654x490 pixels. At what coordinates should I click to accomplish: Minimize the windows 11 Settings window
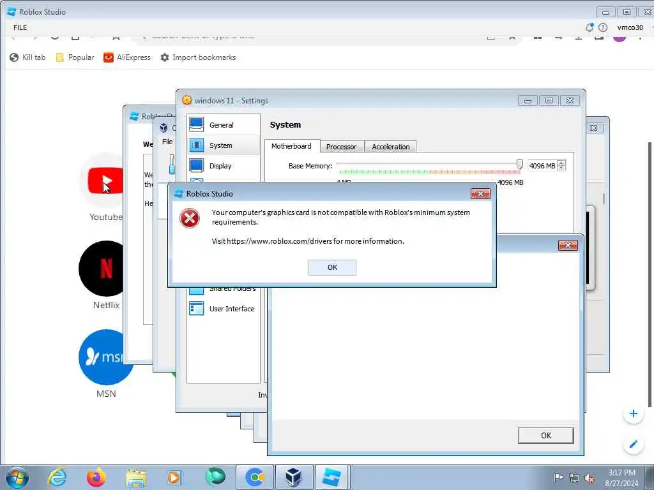click(528, 100)
